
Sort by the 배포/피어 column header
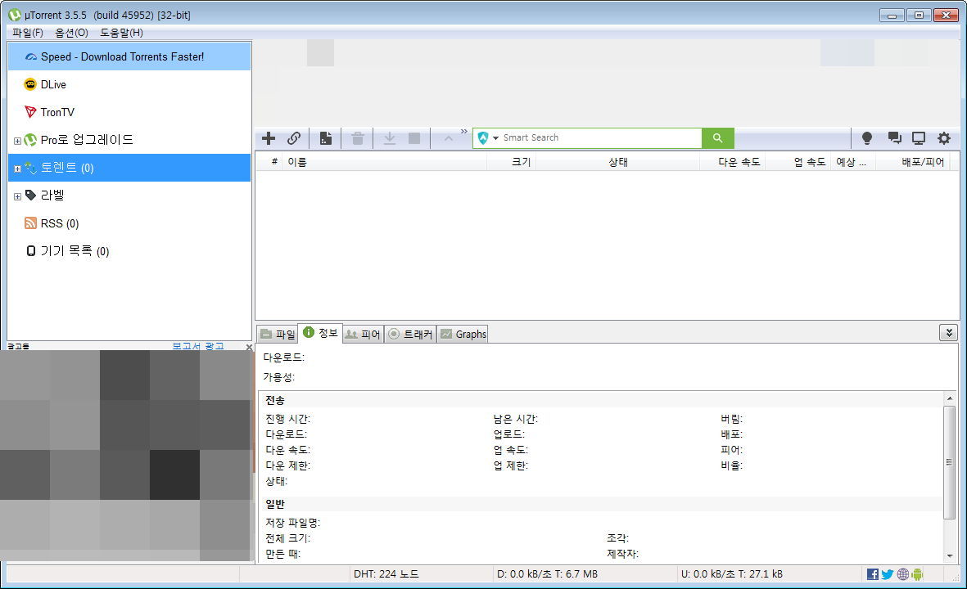(x=911, y=162)
